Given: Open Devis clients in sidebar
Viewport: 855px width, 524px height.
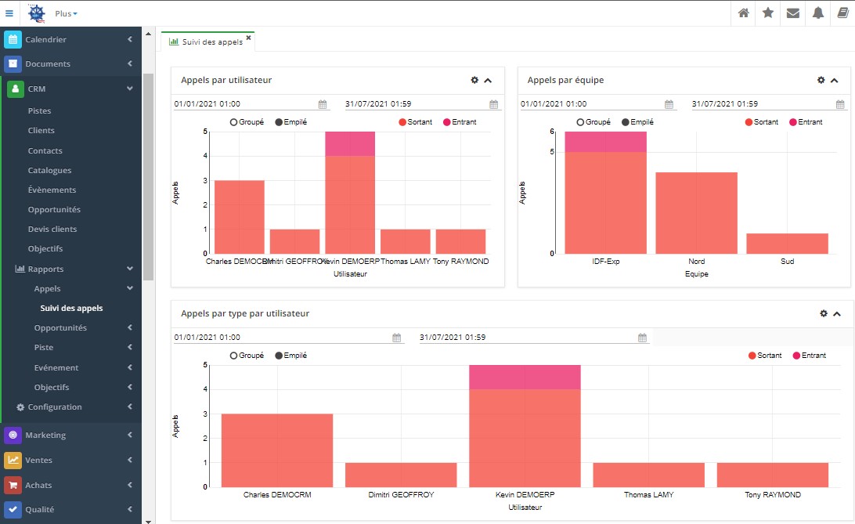Looking at the screenshot, I should [x=52, y=229].
